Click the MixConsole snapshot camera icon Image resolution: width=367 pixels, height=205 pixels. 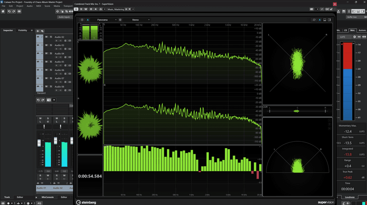pos(49,100)
